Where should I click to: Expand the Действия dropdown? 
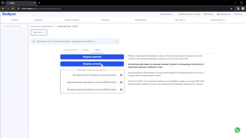tap(38, 32)
